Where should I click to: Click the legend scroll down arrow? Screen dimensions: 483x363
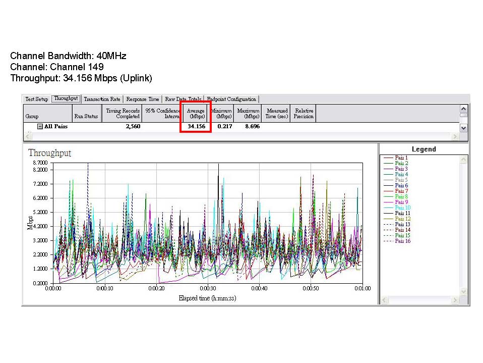[x=464, y=291]
